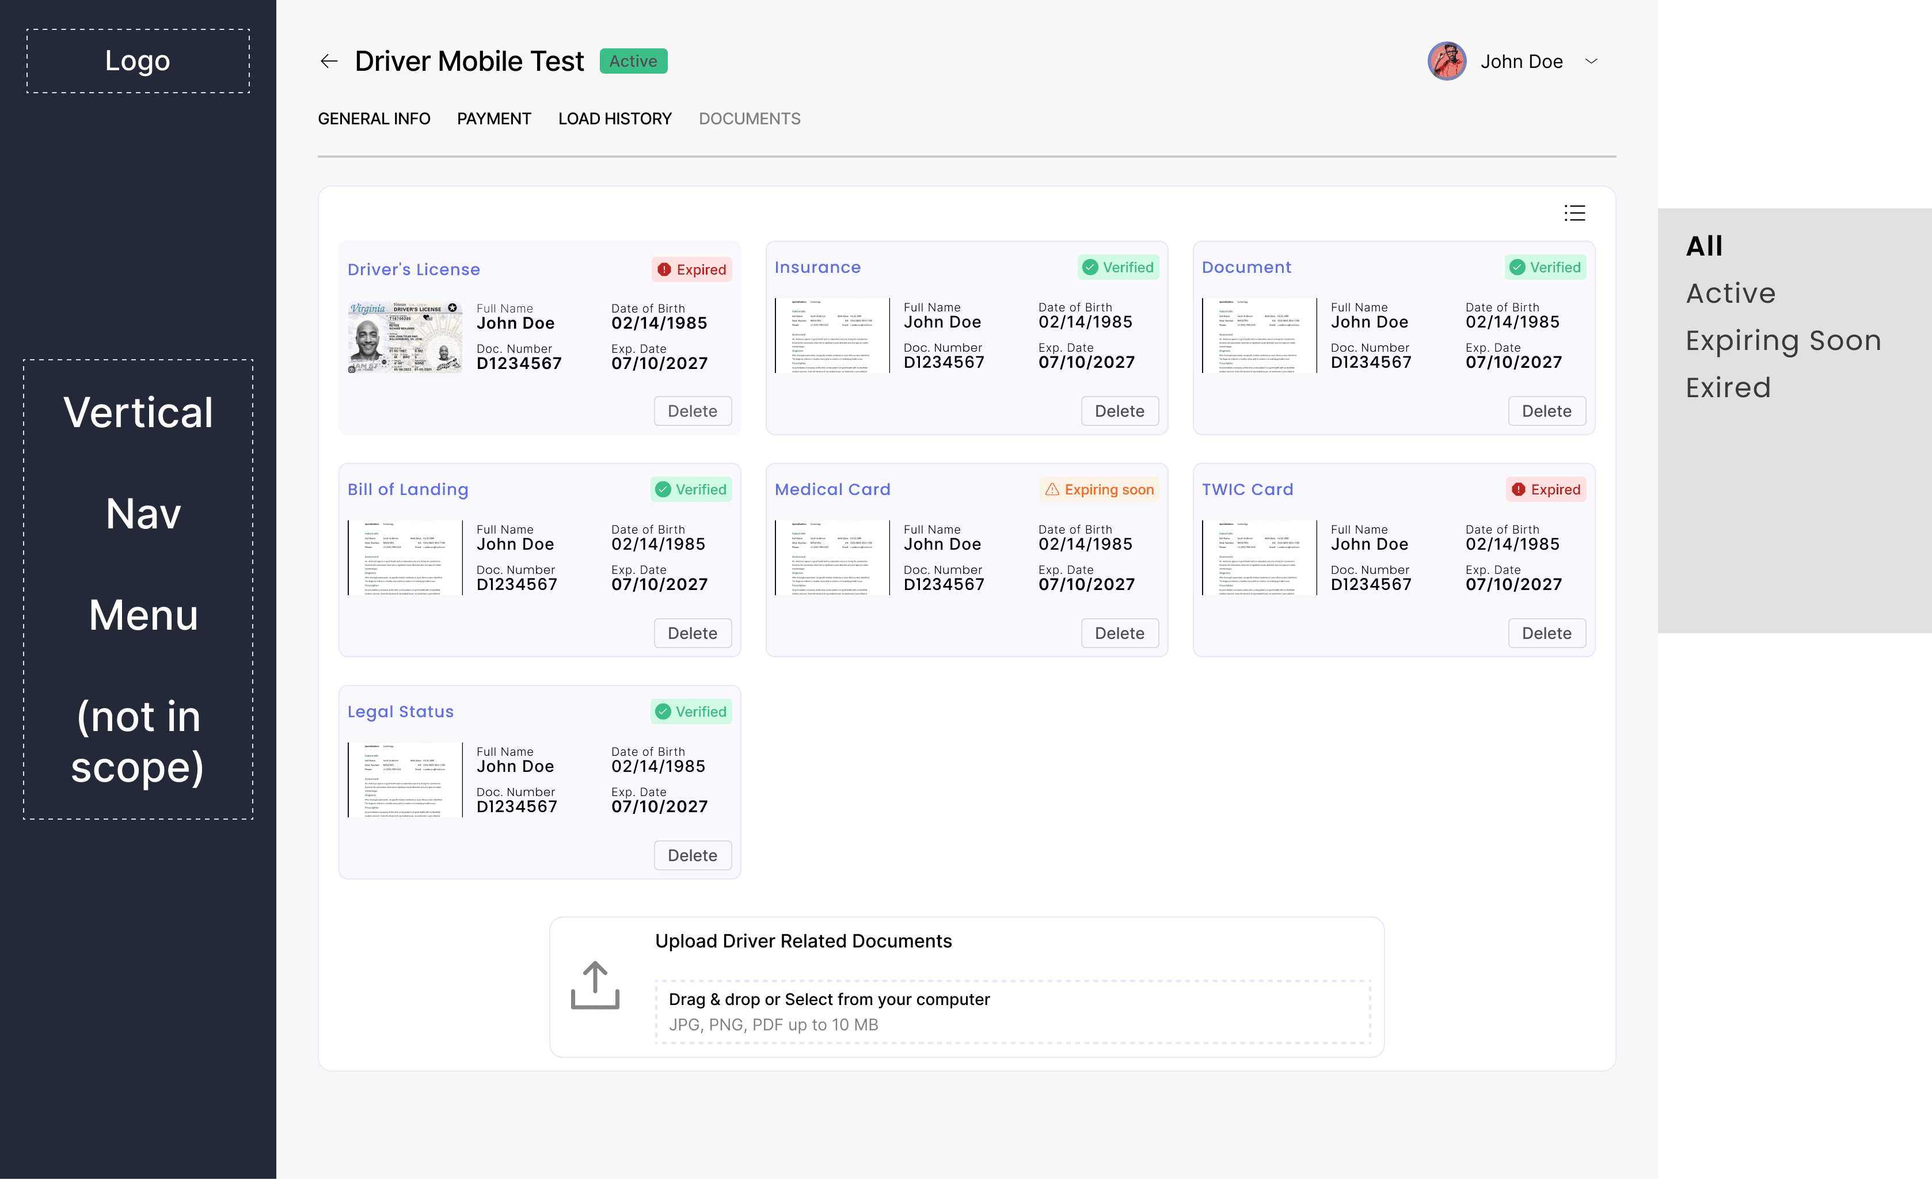Open the LOAD HISTORY tab
Image resolution: width=1932 pixels, height=1180 pixels.
615,119
